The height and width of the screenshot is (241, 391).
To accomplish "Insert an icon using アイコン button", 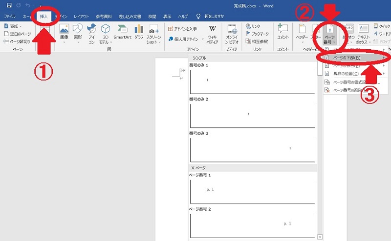I will pos(91,34).
